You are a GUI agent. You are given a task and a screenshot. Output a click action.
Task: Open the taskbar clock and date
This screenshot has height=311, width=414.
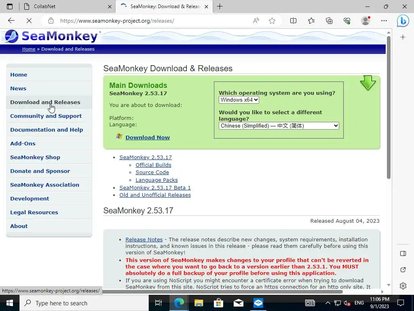379,303
